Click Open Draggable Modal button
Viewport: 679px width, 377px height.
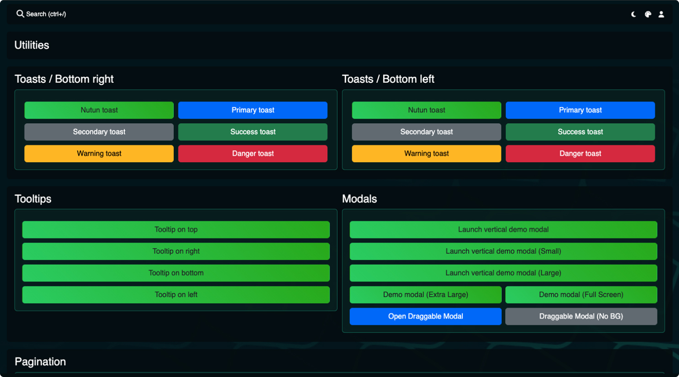[426, 316]
